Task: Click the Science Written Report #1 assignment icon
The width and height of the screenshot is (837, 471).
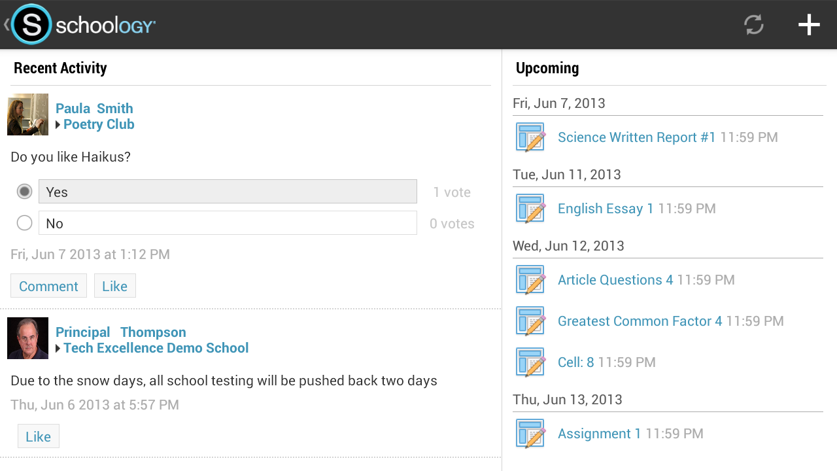Action: coord(530,137)
